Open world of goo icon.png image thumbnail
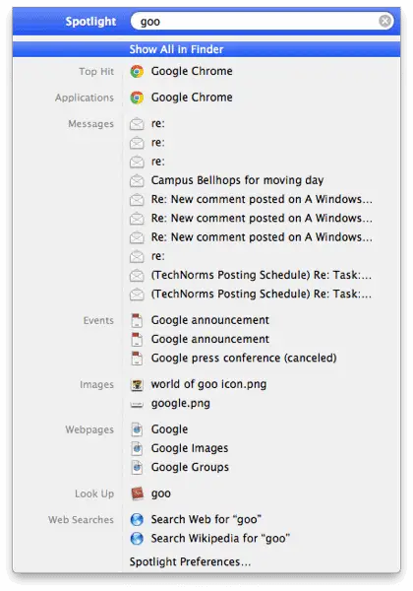The height and width of the screenshot is (591, 413). coord(137,384)
